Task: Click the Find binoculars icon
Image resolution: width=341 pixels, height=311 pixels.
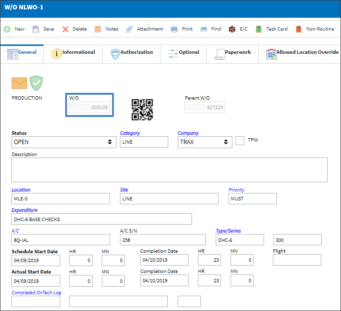Action: [x=204, y=29]
